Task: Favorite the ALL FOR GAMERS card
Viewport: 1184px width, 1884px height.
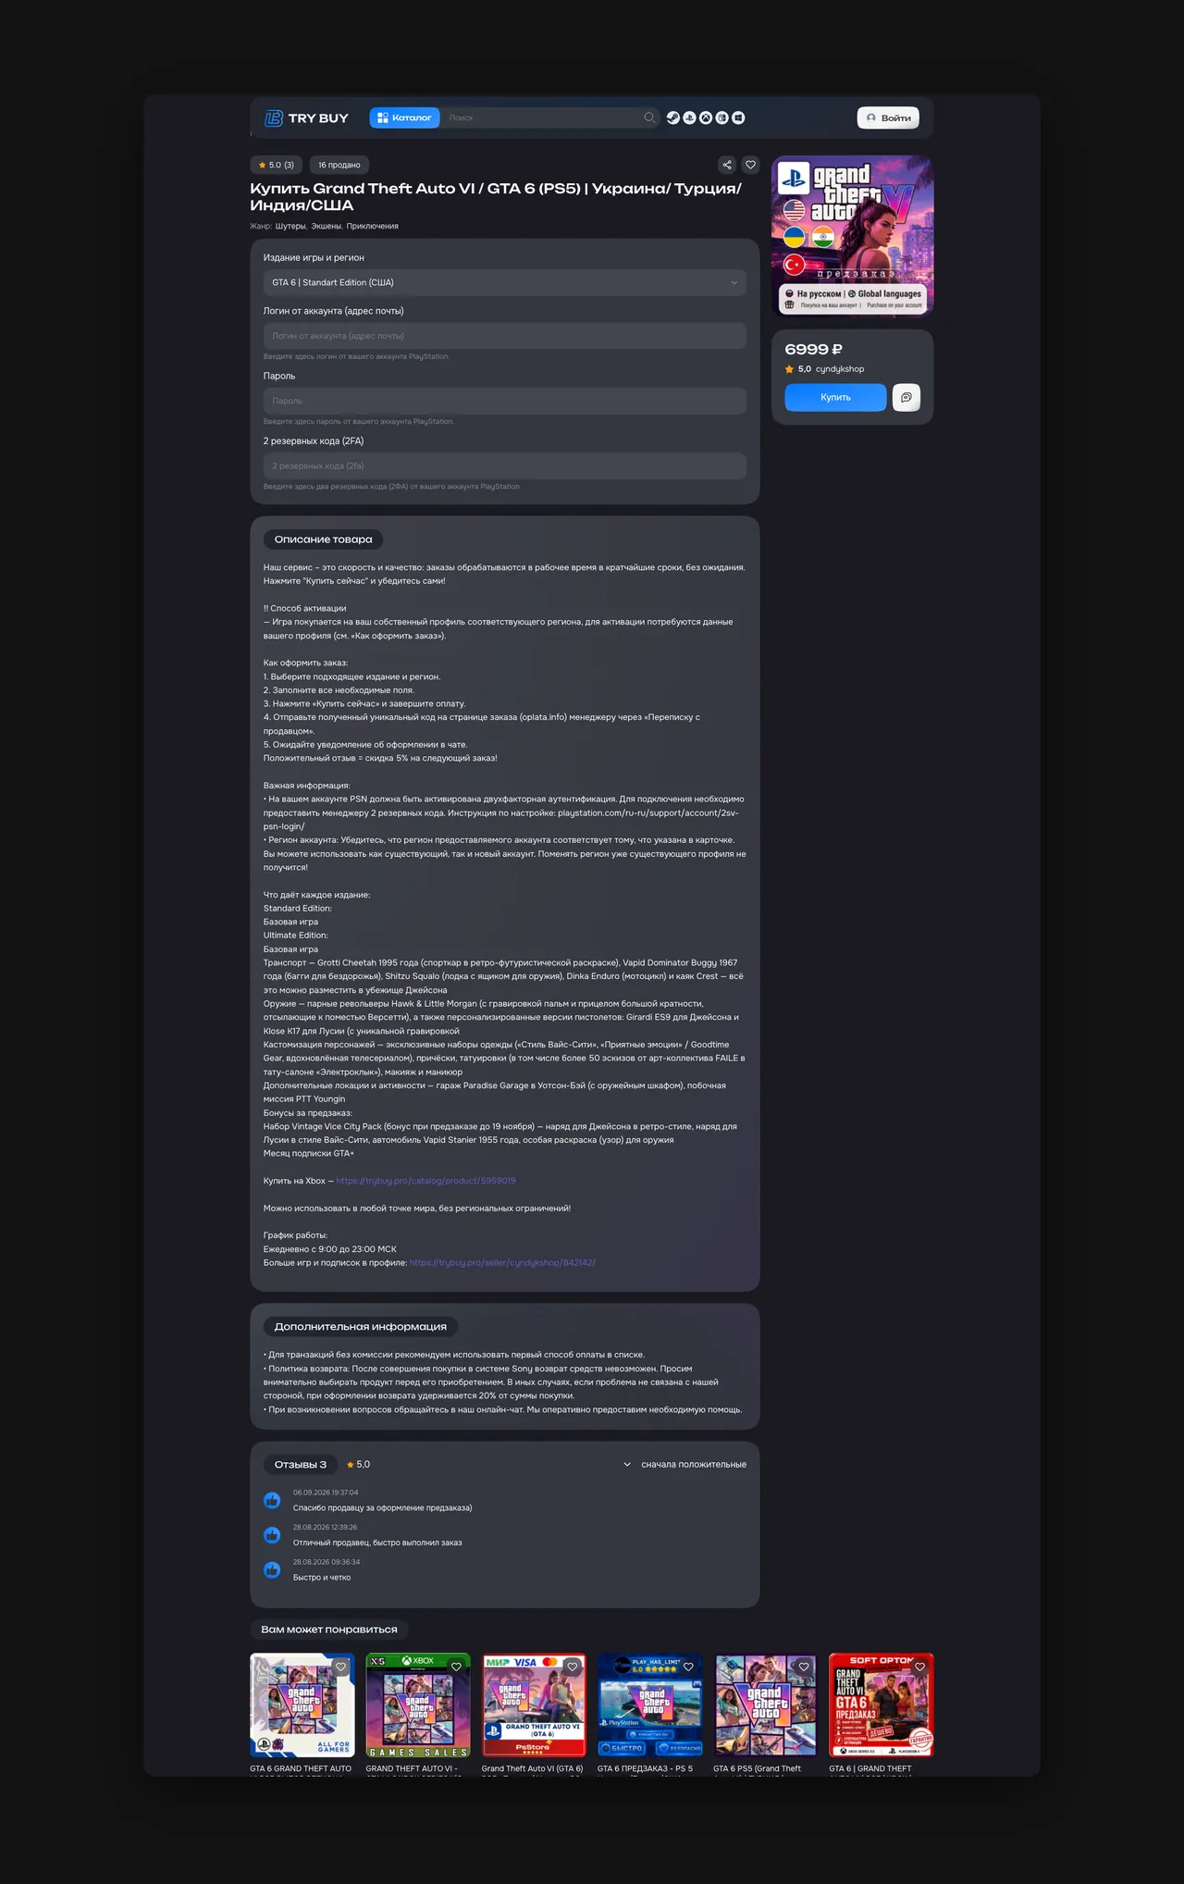Action: click(x=340, y=1667)
